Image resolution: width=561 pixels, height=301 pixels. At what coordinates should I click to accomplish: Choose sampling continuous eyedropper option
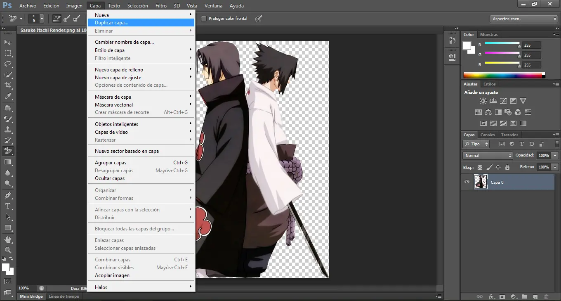pos(57,19)
